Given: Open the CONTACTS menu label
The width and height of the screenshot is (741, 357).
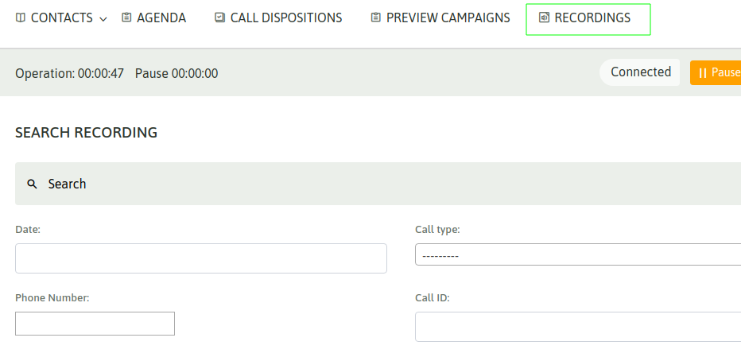Looking at the screenshot, I should pos(61,17).
